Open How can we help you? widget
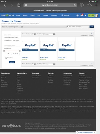 coord(86,132)
